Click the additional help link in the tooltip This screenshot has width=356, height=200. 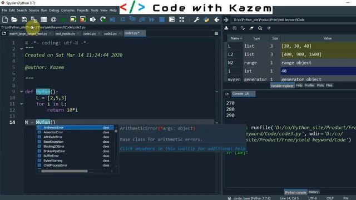182,148
